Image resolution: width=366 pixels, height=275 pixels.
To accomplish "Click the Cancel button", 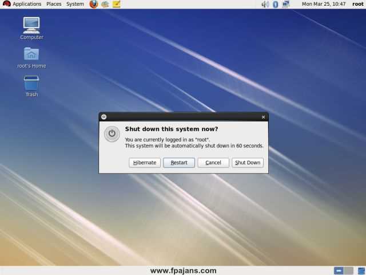I will 213,163.
